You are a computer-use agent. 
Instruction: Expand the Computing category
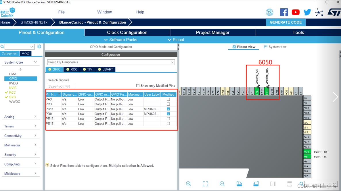[x=20, y=164]
